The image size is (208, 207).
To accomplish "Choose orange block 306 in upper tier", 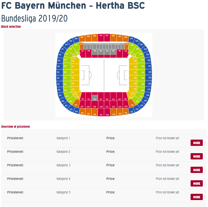I will 88,38.
